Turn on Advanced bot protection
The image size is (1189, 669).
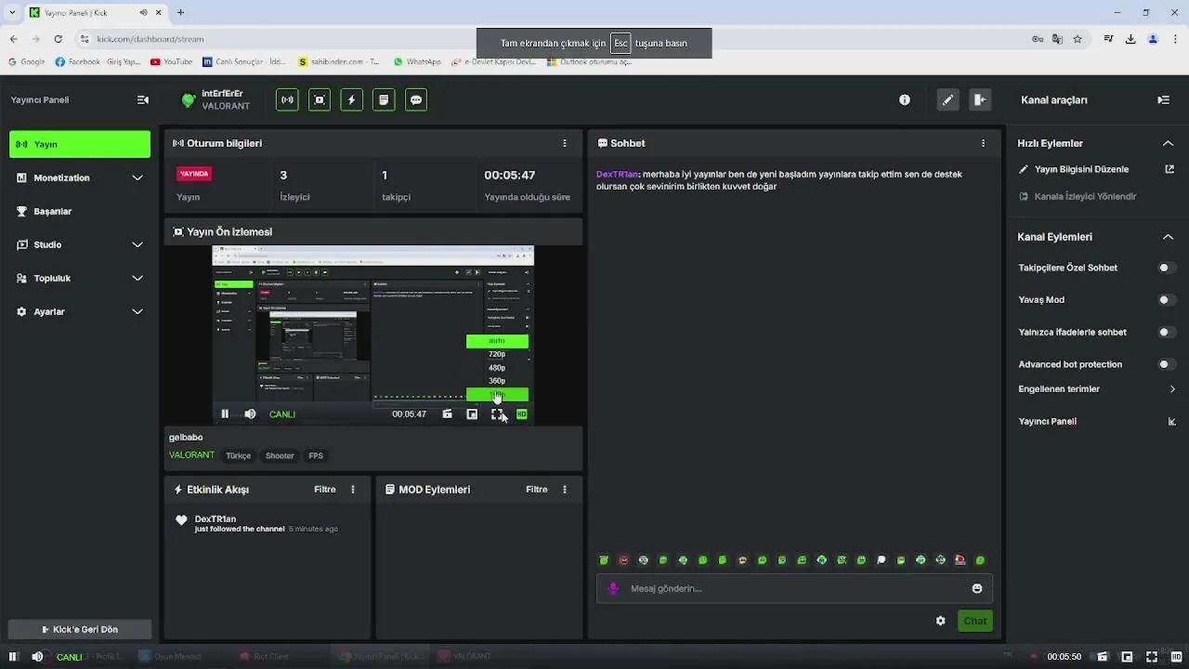click(x=1166, y=364)
